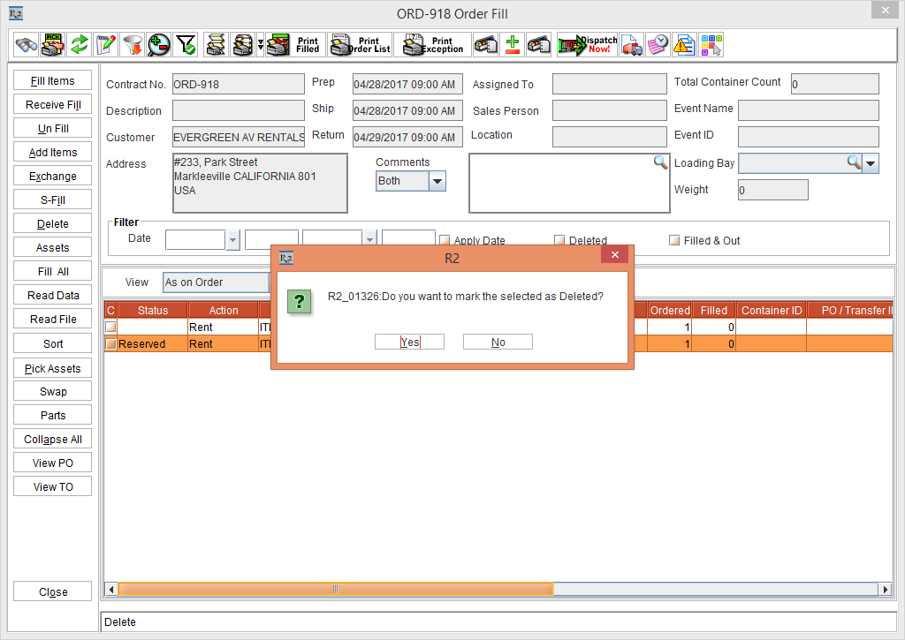The height and width of the screenshot is (640, 905).
Task: Click the green refresh arrows icon
Action: tap(80, 44)
